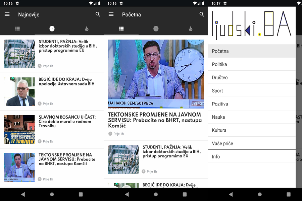Tap the Android back button under the Početna screen
The image size is (302, 201).
(127, 194)
